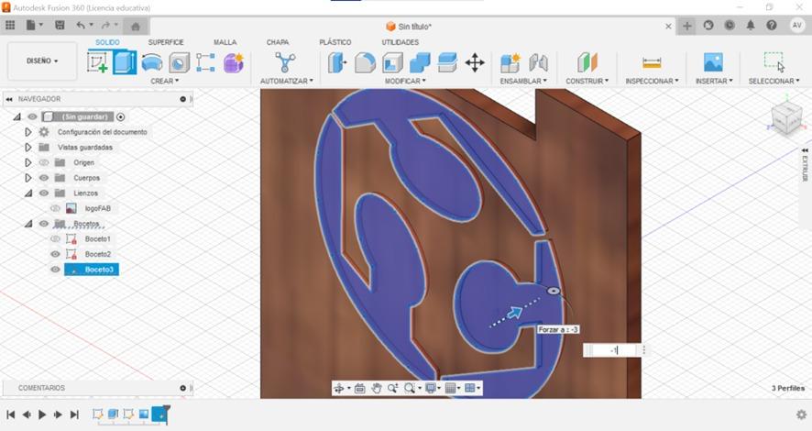
Task: Undo the last action
Action: (x=81, y=25)
